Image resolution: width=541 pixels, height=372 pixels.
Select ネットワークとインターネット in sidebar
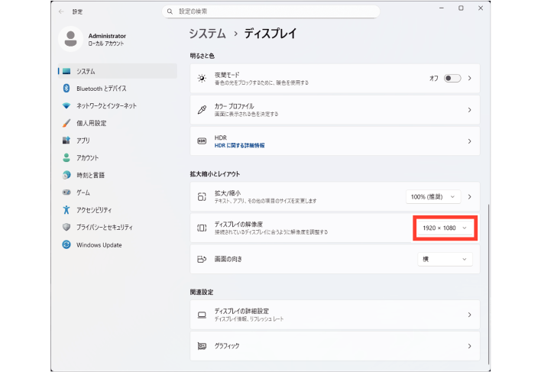point(106,105)
